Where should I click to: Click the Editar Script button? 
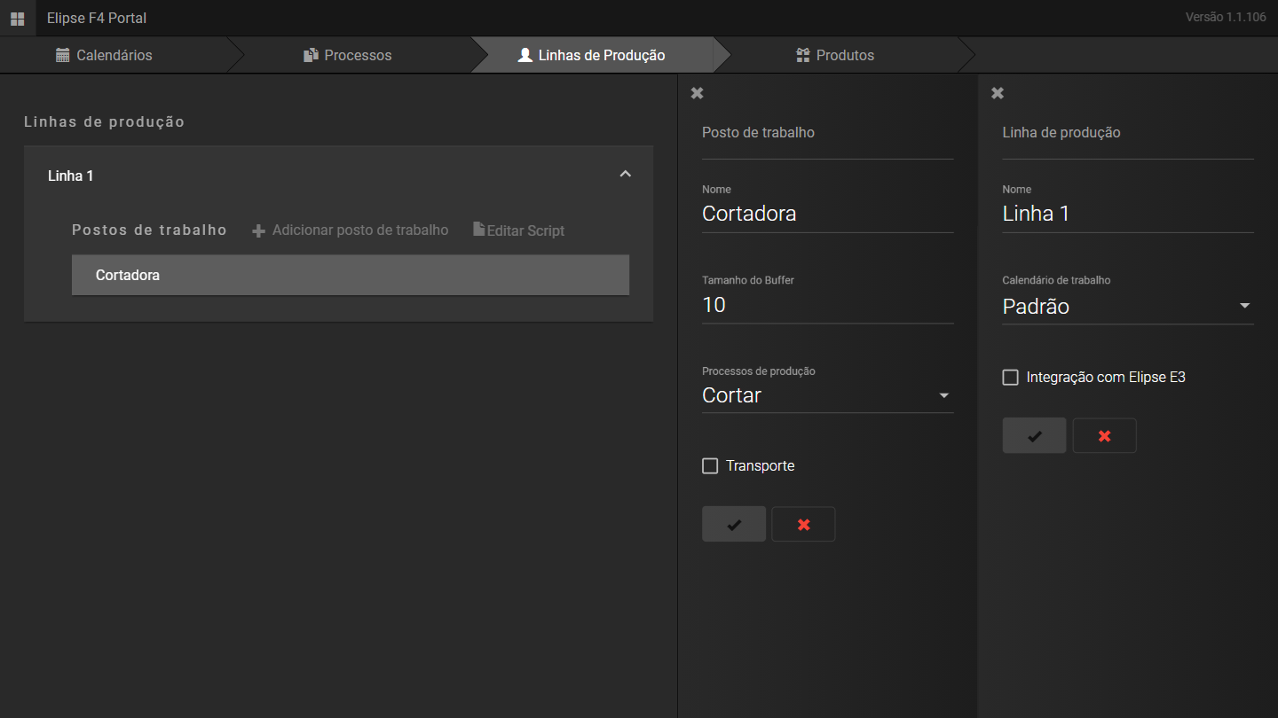(x=519, y=230)
